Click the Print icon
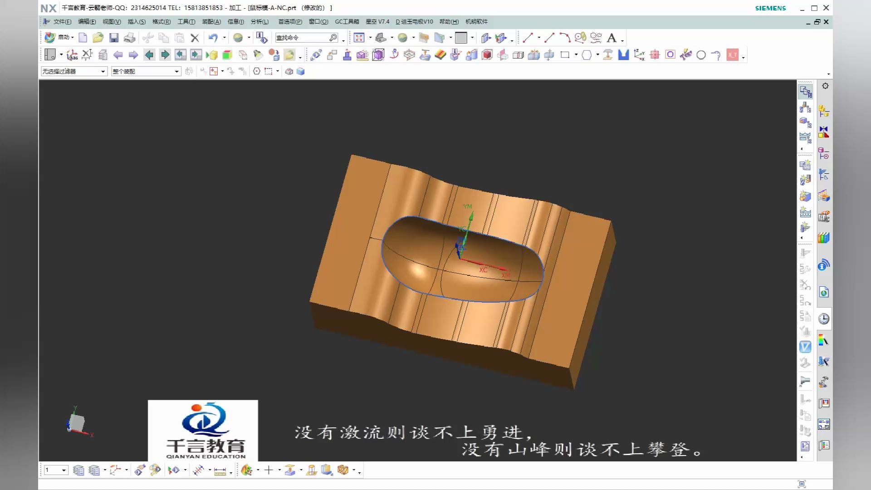The width and height of the screenshot is (871, 490). [x=130, y=38]
